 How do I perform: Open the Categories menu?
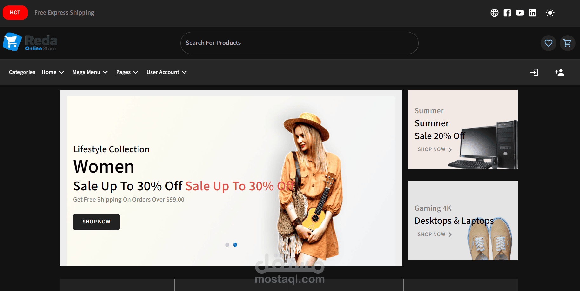(x=22, y=72)
